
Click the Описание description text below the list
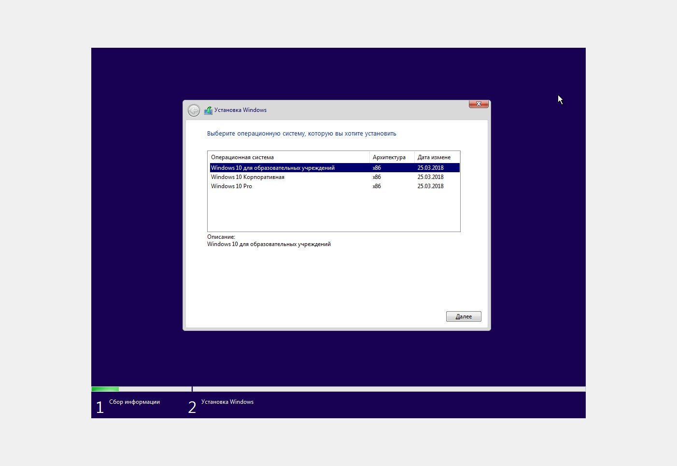coord(269,244)
